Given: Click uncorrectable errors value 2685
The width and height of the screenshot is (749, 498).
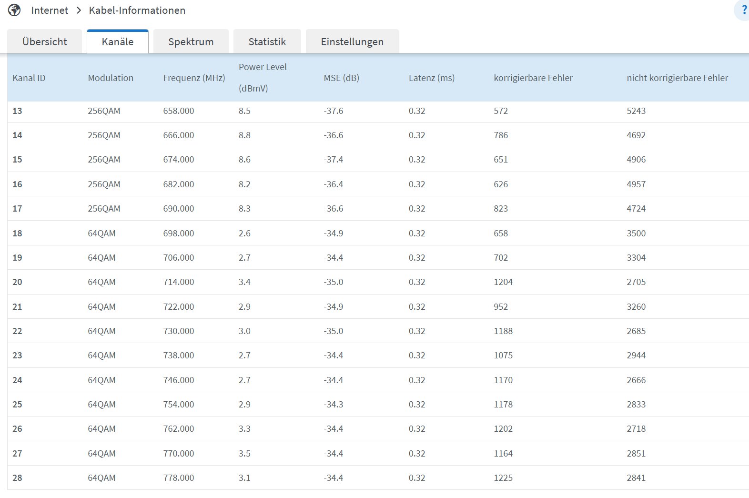Looking at the screenshot, I should [636, 331].
